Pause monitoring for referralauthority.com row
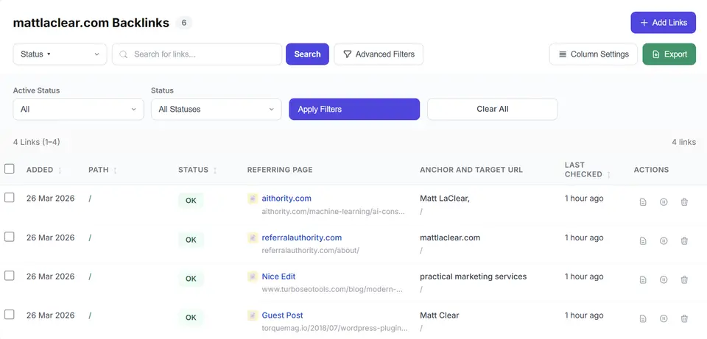This screenshot has width=707, height=339. (x=664, y=241)
